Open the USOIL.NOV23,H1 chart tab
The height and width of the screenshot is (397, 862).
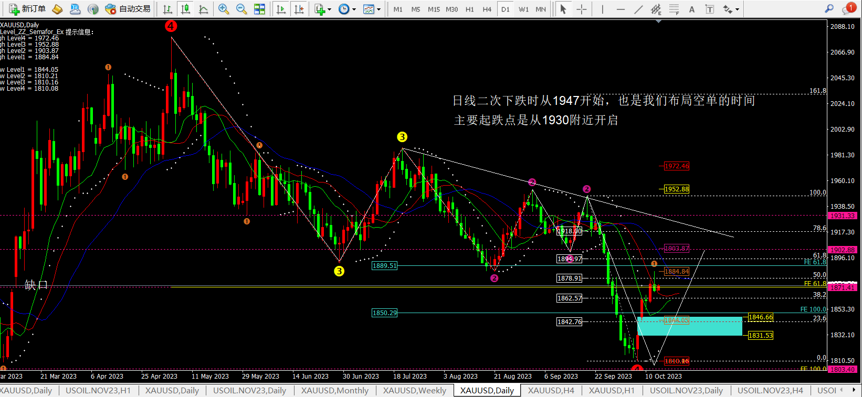[98, 391]
